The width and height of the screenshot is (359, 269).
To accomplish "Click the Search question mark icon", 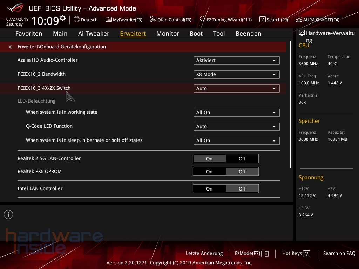I will tap(262, 20).
